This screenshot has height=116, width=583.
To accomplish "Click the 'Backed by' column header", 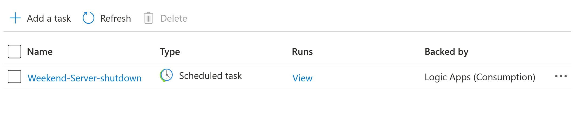I will 446,52.
